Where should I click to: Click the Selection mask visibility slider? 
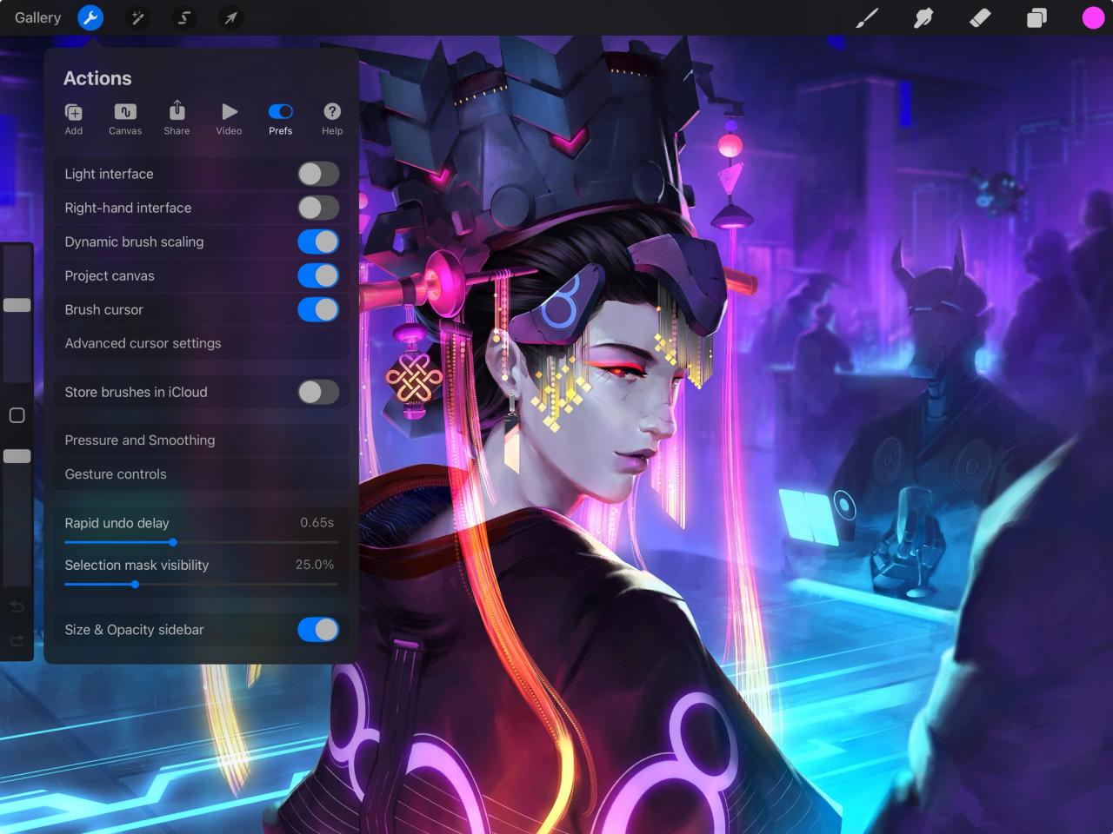(201, 585)
